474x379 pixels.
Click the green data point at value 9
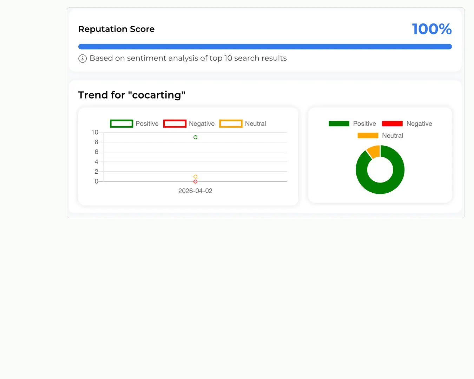click(195, 137)
